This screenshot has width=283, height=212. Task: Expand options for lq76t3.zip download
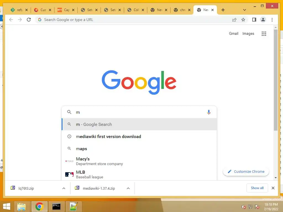click(64, 188)
